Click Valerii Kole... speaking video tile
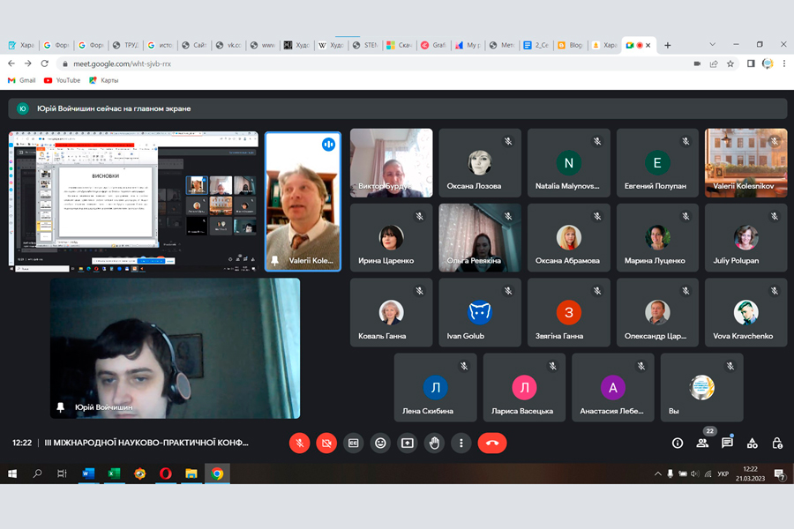794x529 pixels. [303, 202]
